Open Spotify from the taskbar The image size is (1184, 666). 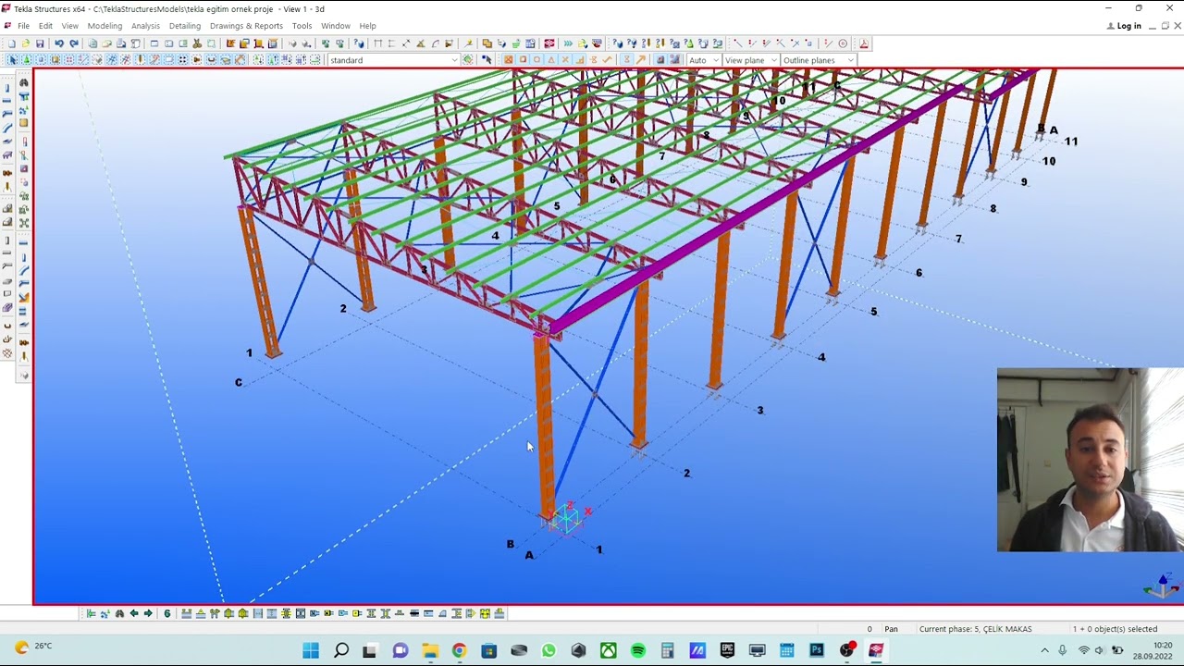(637, 650)
